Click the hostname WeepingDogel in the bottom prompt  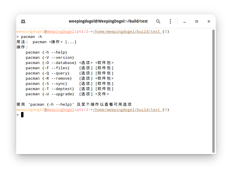click(x=60, y=110)
